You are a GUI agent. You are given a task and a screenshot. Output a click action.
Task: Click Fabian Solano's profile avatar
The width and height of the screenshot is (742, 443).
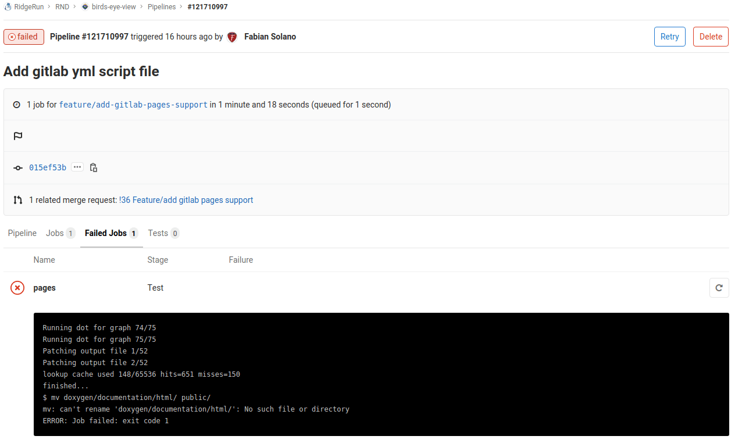[x=231, y=37]
